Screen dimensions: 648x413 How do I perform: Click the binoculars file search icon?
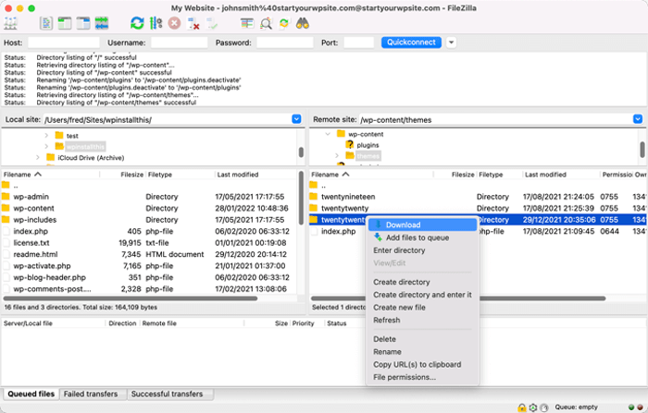point(302,23)
